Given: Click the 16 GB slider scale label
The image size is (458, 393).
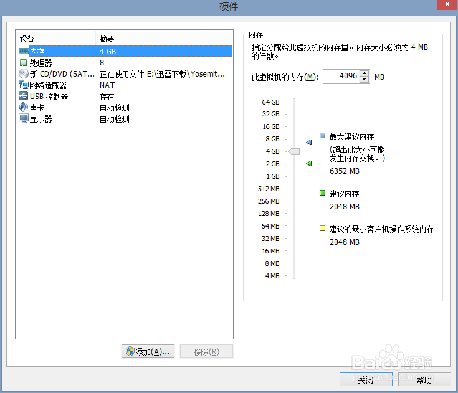Looking at the screenshot, I should tap(271, 126).
